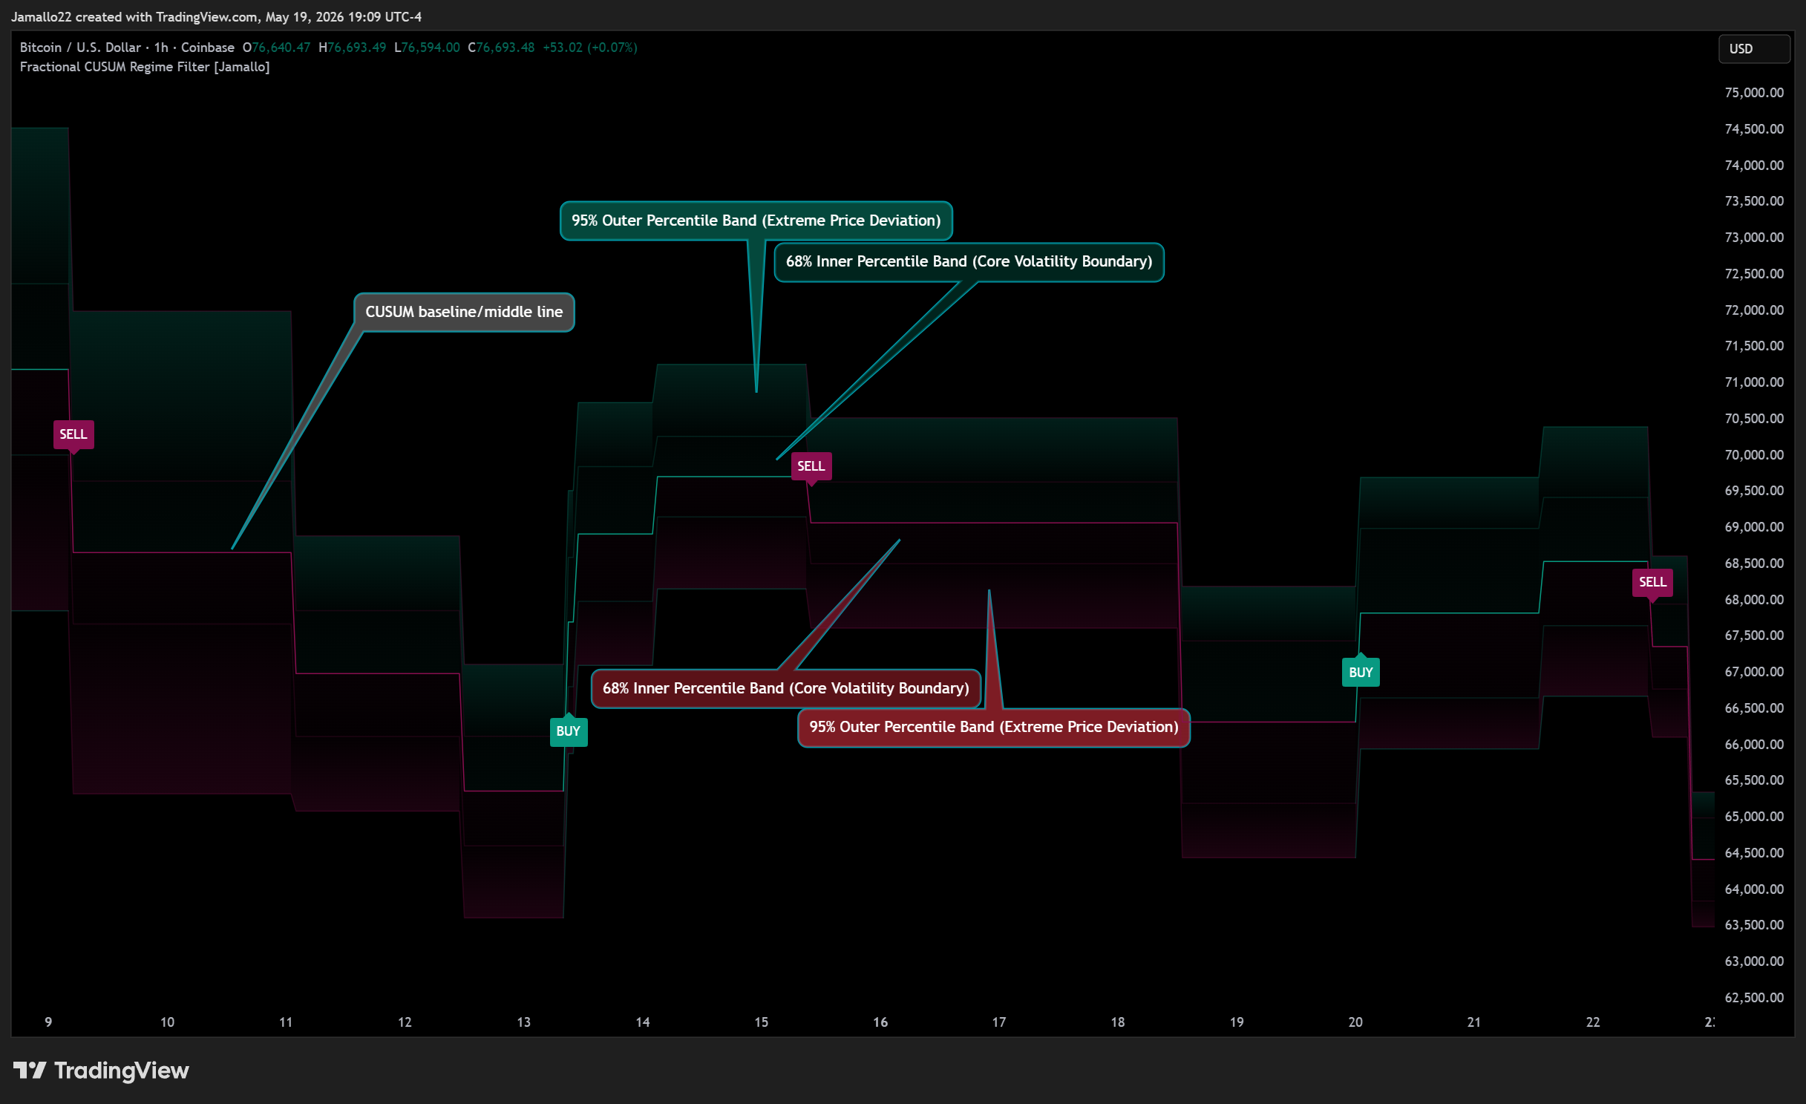Click date label 19 on the time axis
Viewport: 1806px width, 1104px height.
point(1237,1022)
